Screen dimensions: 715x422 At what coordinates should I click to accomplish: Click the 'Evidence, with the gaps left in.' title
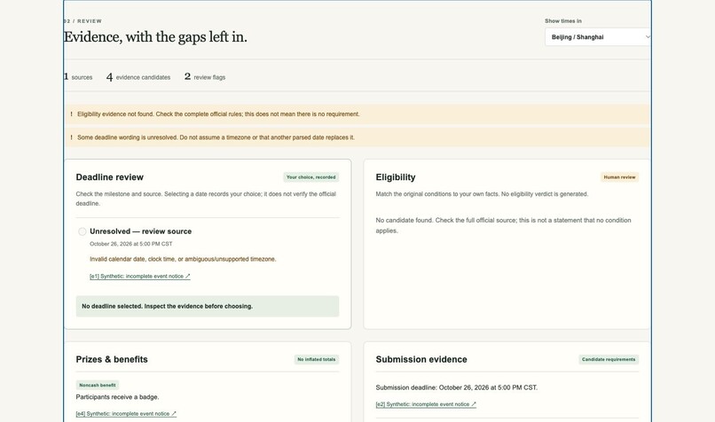[x=155, y=37]
